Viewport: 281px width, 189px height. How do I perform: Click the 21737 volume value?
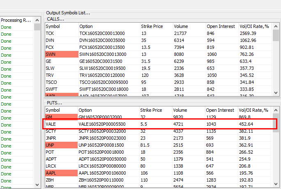coord(180,33)
